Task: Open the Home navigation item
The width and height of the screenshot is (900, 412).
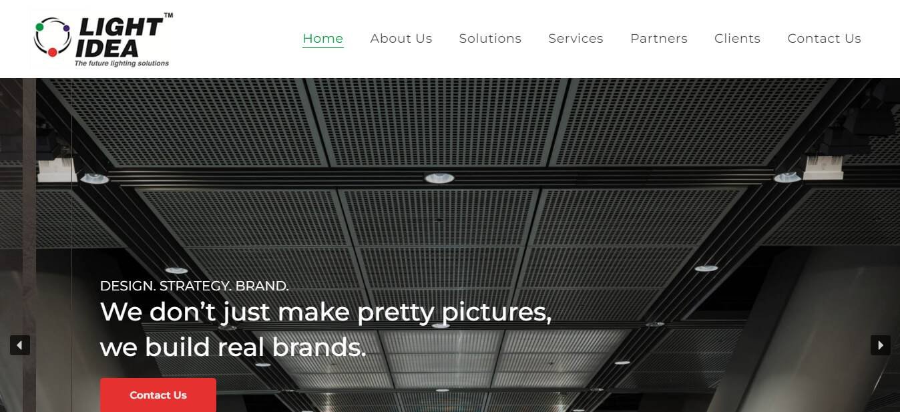Action: point(323,39)
